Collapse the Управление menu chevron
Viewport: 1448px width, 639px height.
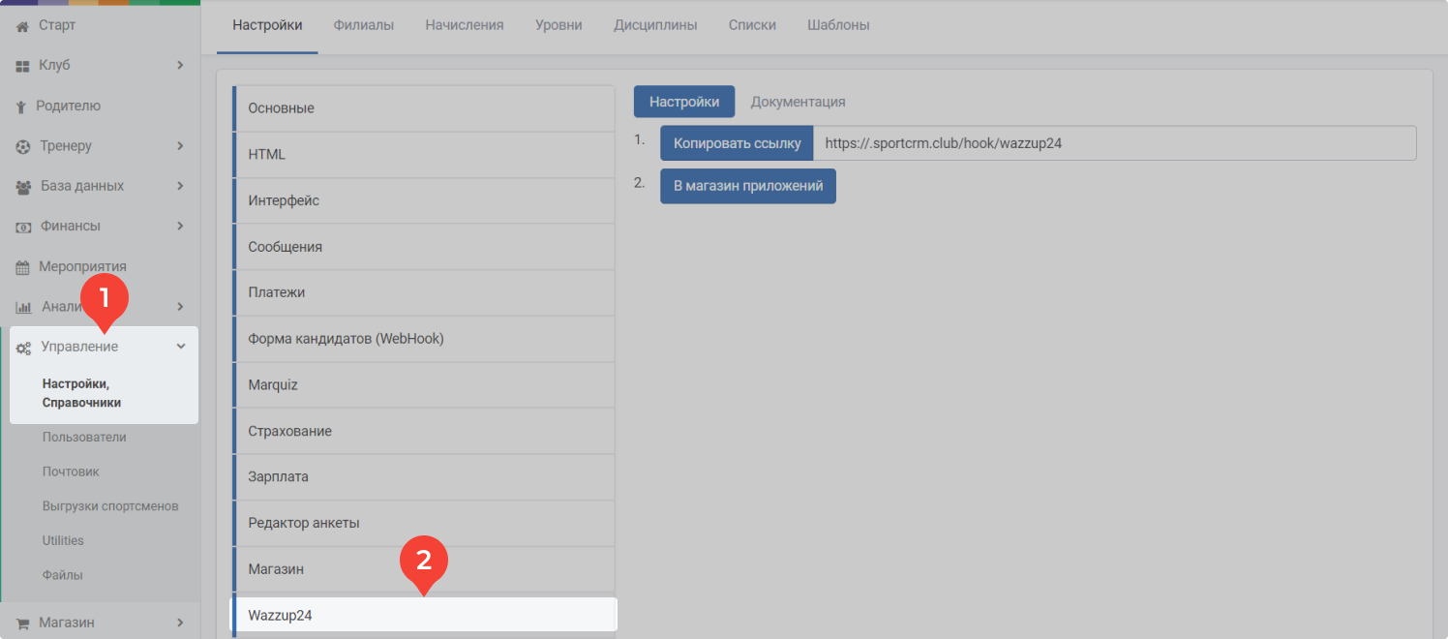(x=181, y=347)
